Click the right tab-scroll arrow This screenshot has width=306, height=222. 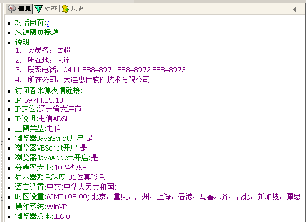coord(301,9)
